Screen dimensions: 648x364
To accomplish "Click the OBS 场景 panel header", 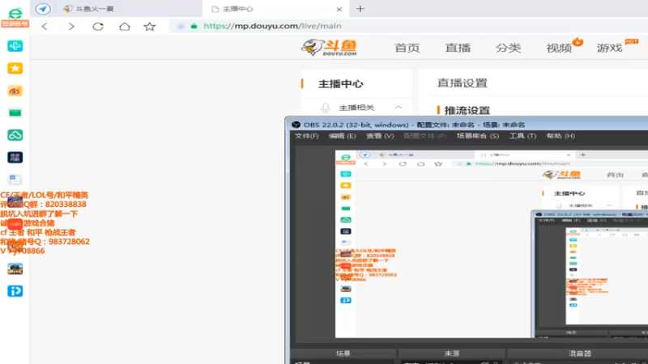I will pos(343,353).
